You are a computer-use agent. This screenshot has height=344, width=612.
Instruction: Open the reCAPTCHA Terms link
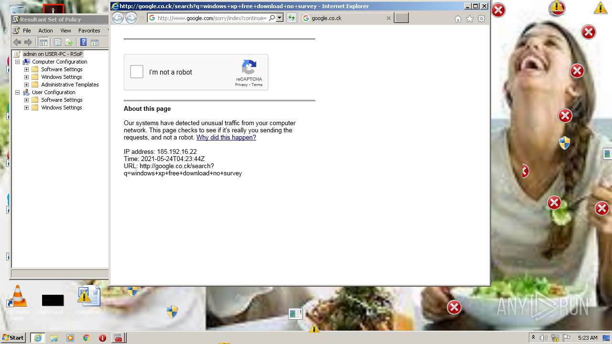[257, 85]
